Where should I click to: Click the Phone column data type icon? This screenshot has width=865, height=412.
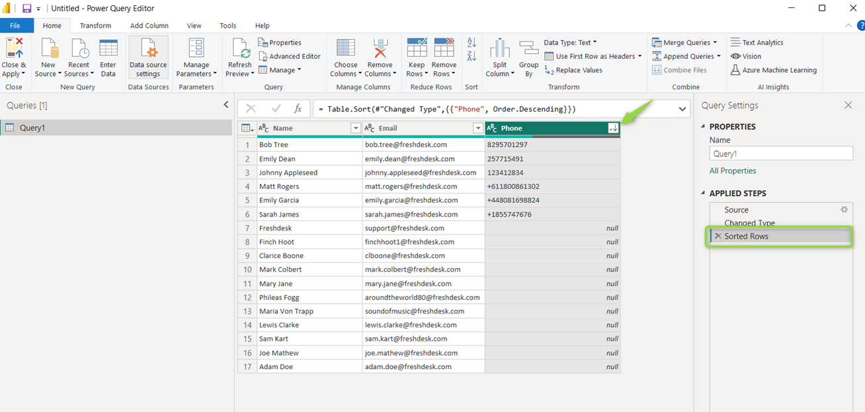(x=492, y=128)
